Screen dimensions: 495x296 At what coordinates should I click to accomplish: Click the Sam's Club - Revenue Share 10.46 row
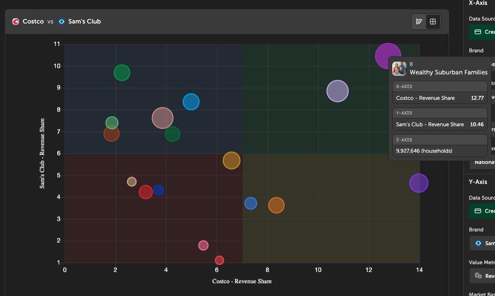pyautogui.click(x=440, y=124)
